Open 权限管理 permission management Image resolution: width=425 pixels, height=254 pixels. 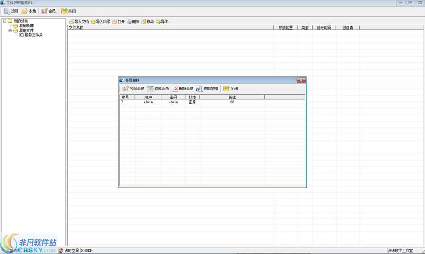coord(207,89)
